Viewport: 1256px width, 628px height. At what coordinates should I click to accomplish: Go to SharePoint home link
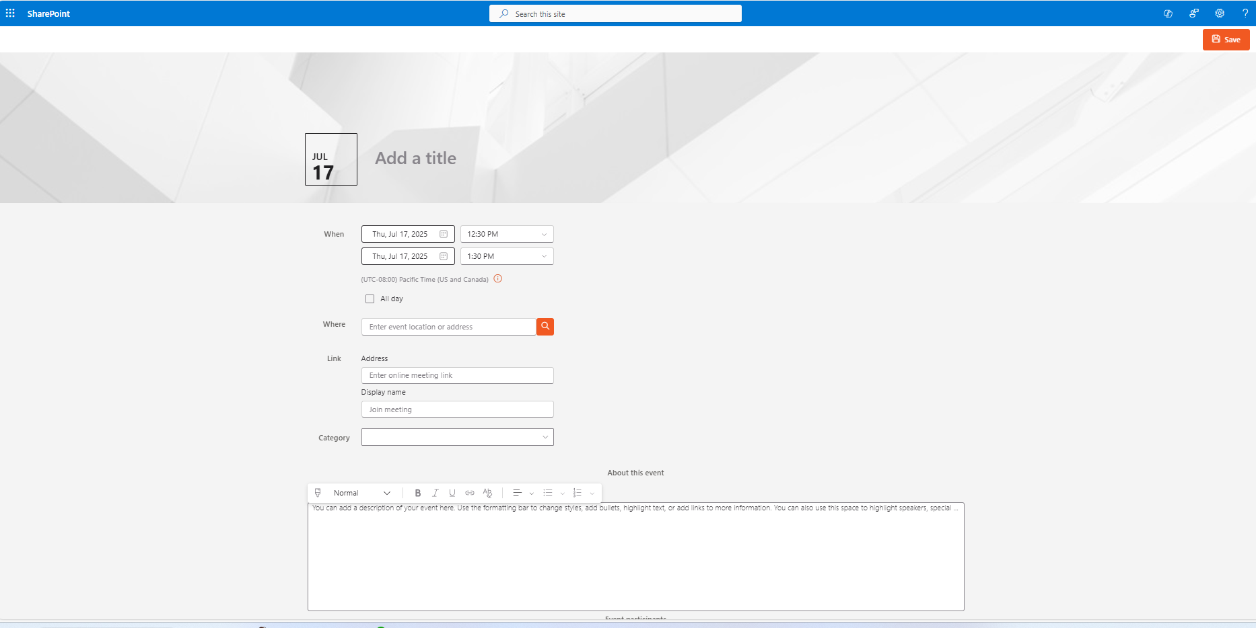point(48,13)
